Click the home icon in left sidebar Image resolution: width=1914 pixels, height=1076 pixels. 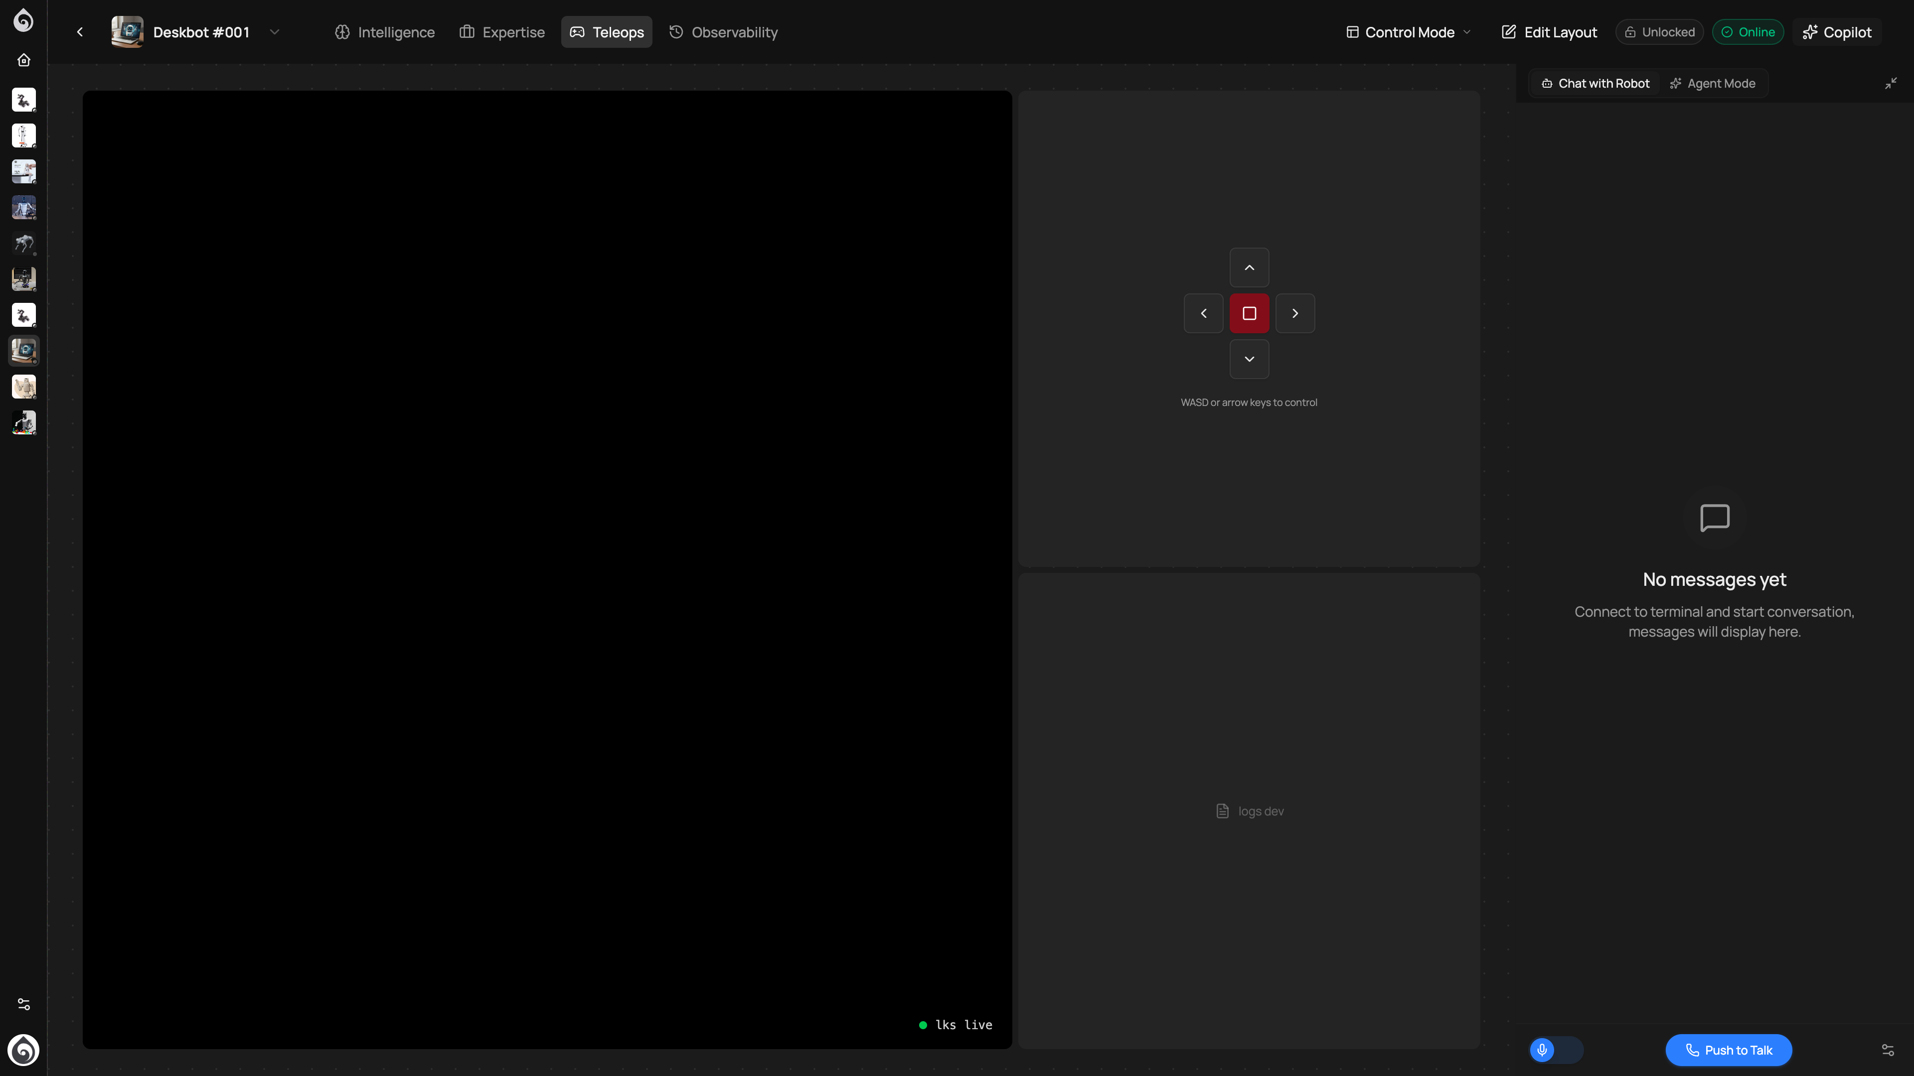pyautogui.click(x=24, y=60)
